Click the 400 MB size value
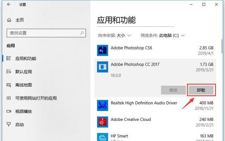Screen dimensions: 225x141 pyautogui.click(x=206, y=103)
